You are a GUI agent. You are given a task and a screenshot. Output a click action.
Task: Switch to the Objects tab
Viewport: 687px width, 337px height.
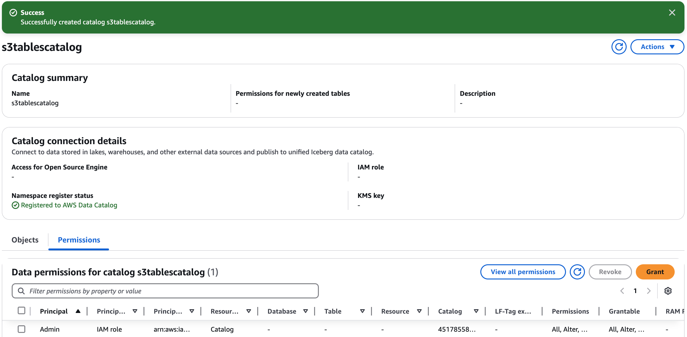pos(25,240)
